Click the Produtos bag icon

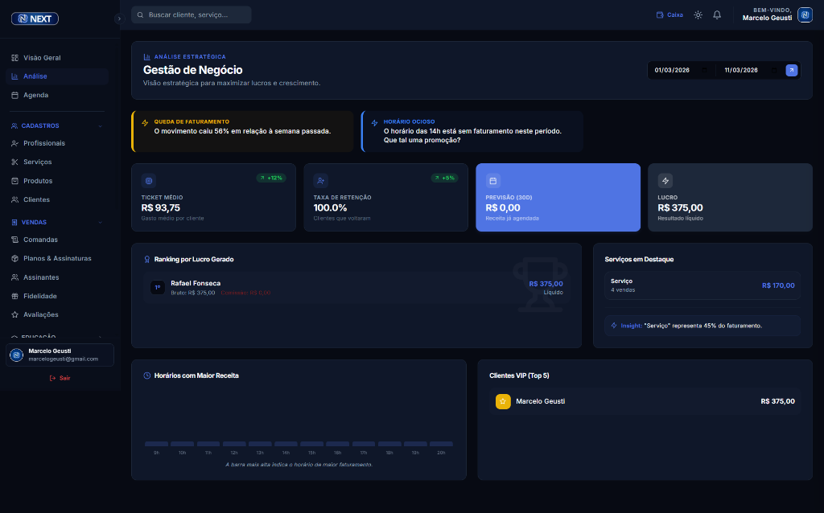[x=14, y=181]
